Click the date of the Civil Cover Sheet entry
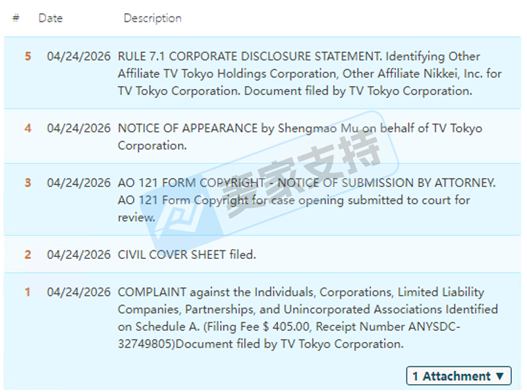527x392 pixels. [78, 254]
